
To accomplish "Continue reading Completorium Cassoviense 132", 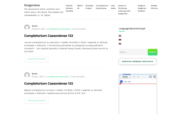I will (x=36, y=101).
